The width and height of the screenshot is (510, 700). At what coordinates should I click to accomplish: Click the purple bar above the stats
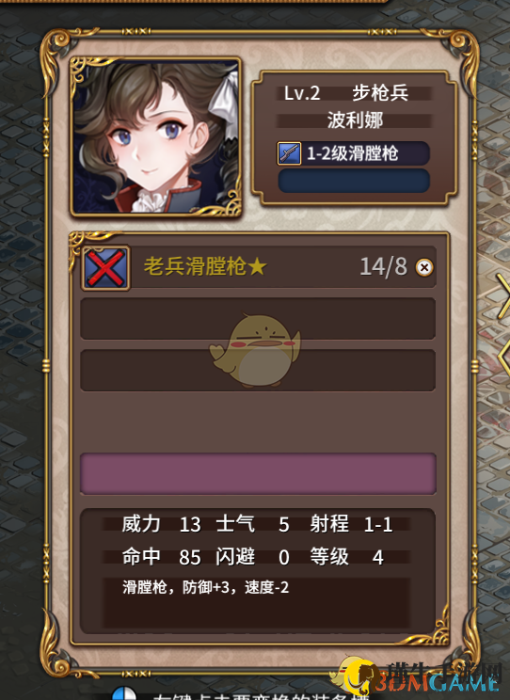(258, 473)
